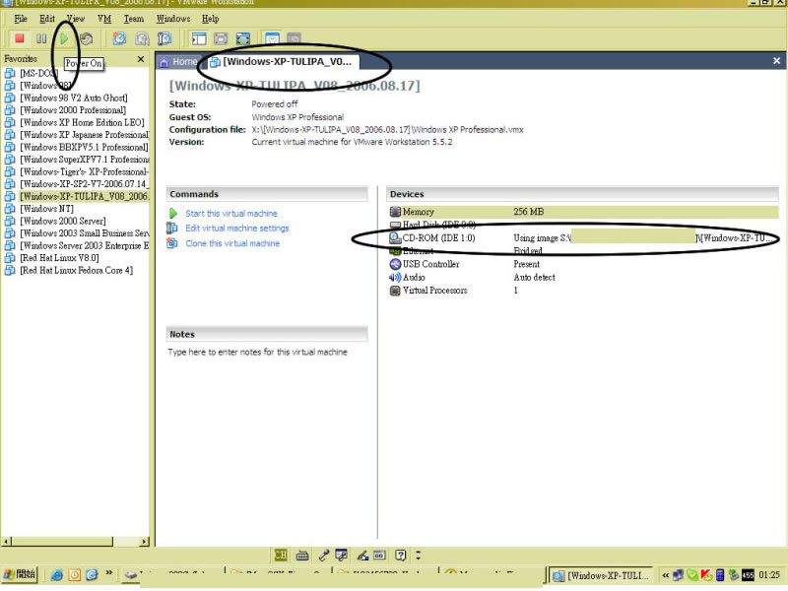This screenshot has width=788, height=591.
Task: Open the VM menu
Action: pyautogui.click(x=104, y=19)
